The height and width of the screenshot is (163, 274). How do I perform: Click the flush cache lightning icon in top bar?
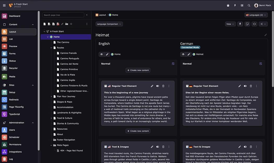click(x=235, y=5)
